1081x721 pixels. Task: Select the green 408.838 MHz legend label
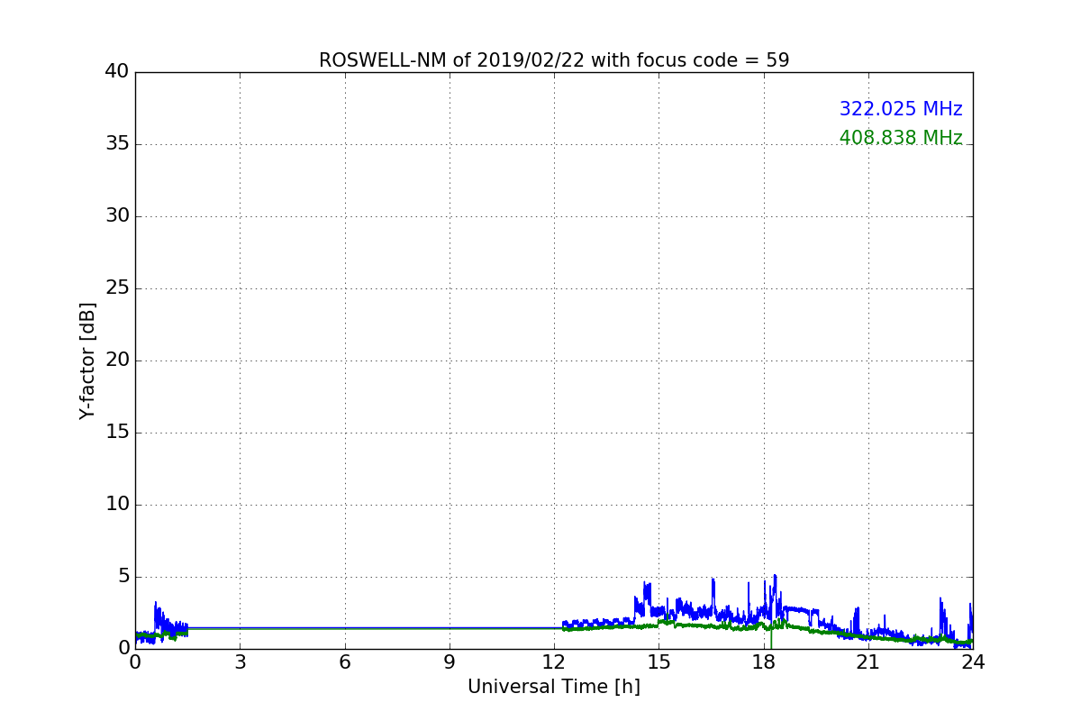point(901,138)
